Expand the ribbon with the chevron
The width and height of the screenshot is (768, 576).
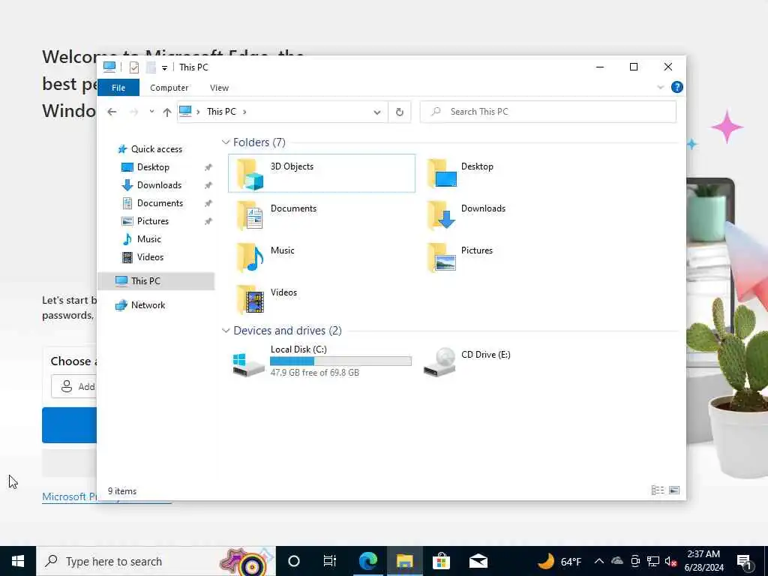click(x=660, y=87)
